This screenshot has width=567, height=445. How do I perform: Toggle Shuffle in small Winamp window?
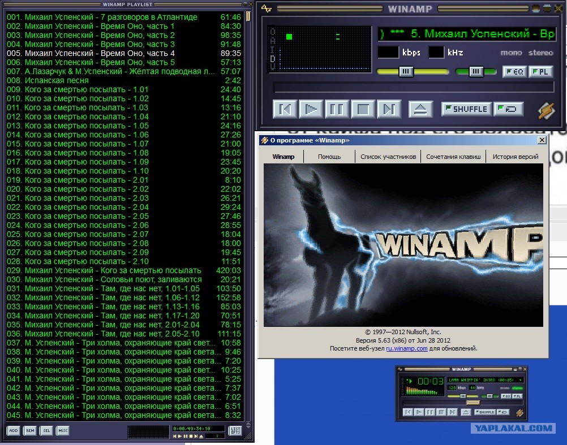[x=484, y=412]
